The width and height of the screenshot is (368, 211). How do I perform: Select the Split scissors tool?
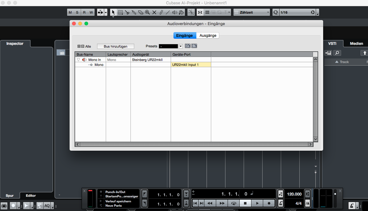coord(127,12)
